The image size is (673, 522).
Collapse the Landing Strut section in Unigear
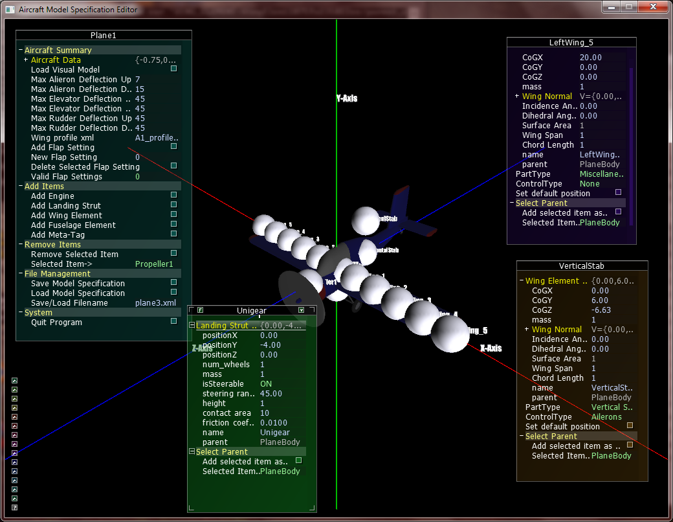pos(191,325)
